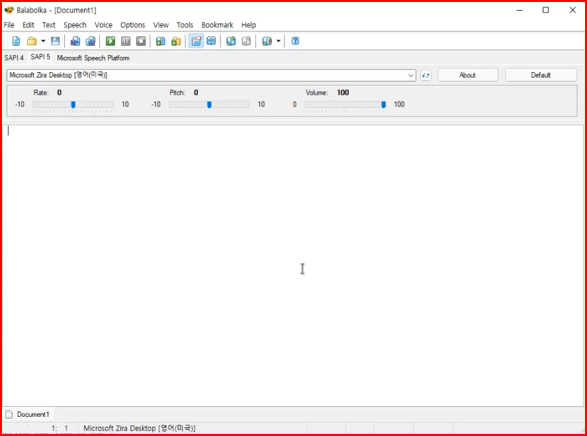Click the cursor position '1: 1' in status bar
This screenshot has width=587, height=436.
tap(60, 428)
